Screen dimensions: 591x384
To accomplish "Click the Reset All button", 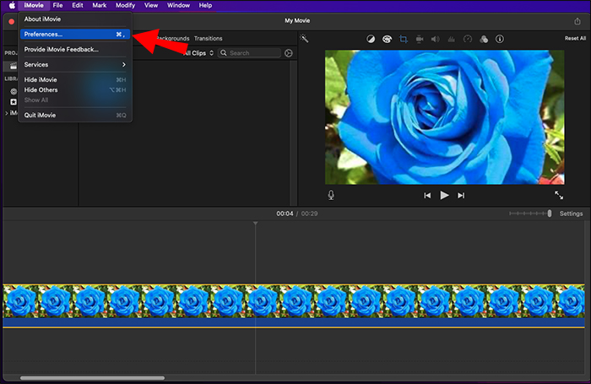I will 575,39.
